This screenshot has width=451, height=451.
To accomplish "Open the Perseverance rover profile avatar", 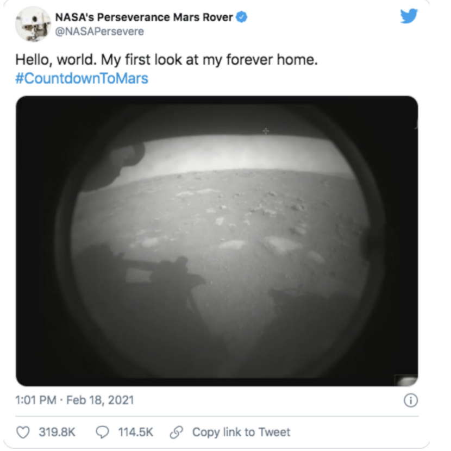I will [x=33, y=24].
